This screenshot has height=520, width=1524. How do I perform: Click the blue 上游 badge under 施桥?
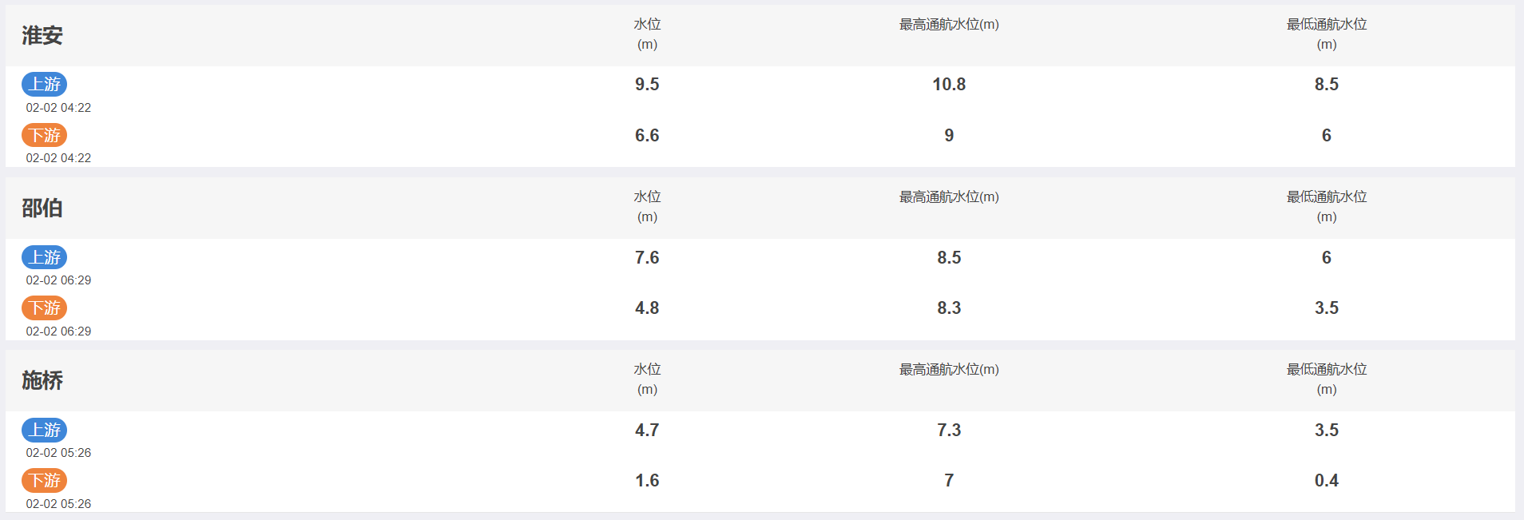[x=45, y=430]
